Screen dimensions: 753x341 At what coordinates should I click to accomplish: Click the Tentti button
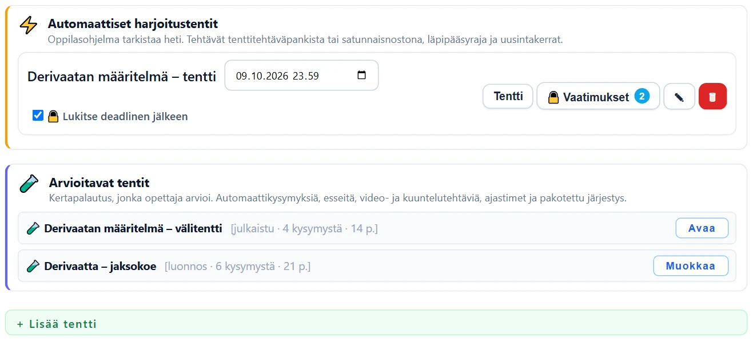pos(508,96)
